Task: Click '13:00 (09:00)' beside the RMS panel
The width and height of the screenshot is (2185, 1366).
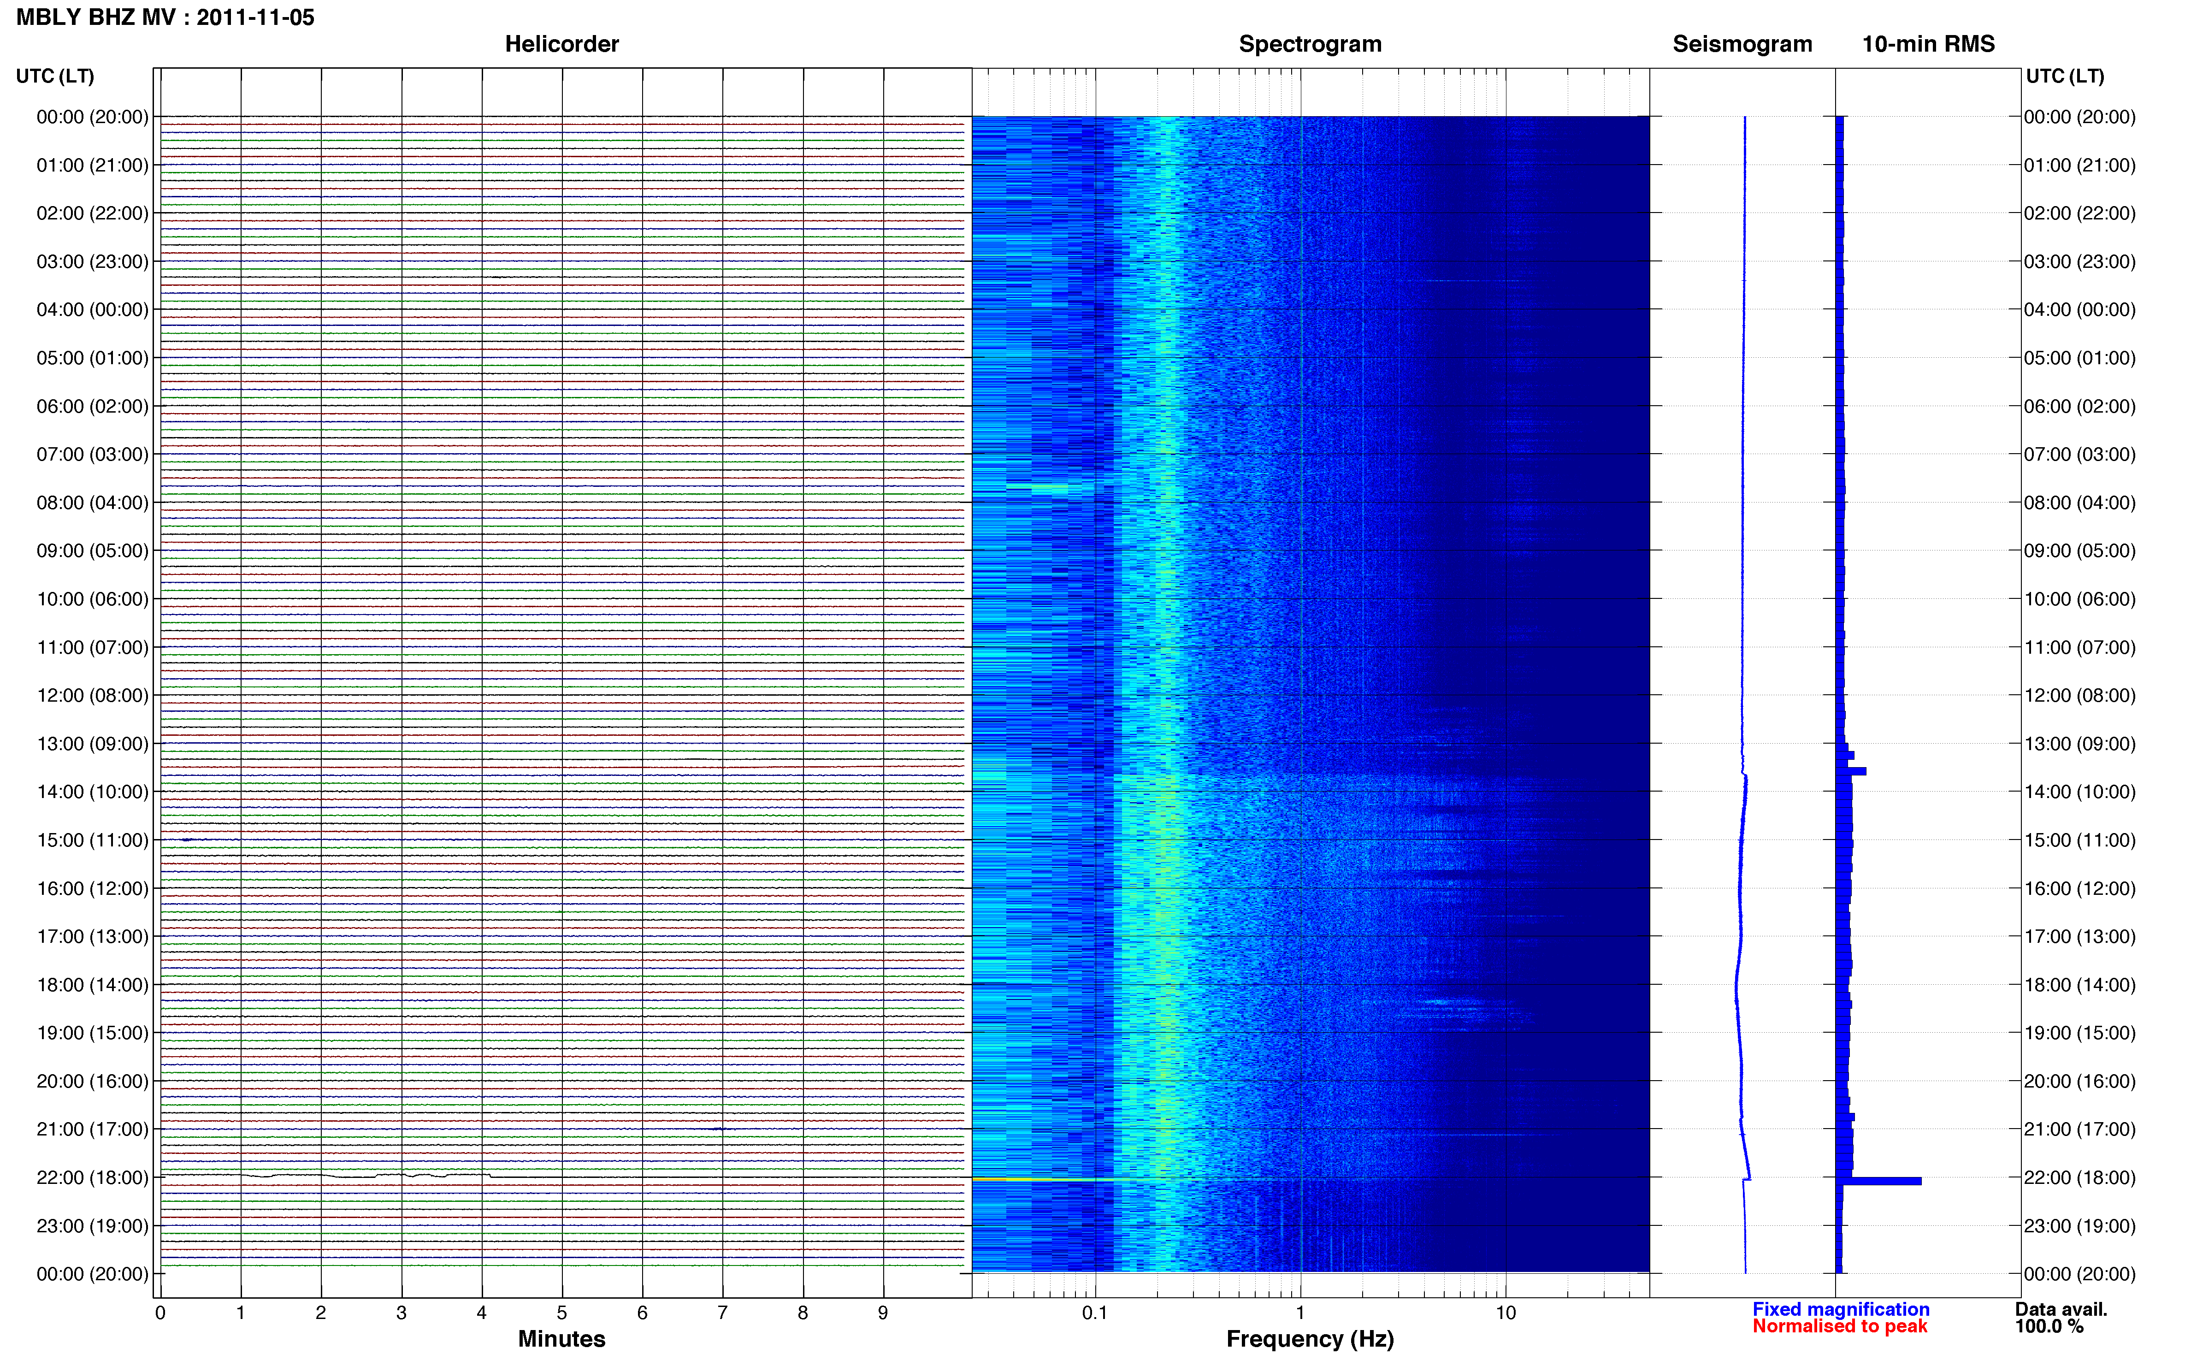Action: [2079, 744]
